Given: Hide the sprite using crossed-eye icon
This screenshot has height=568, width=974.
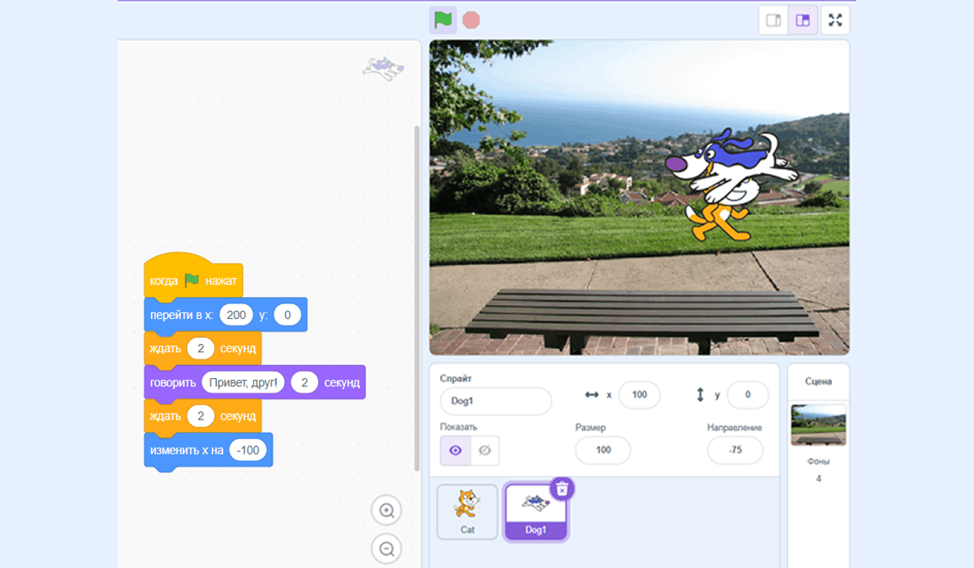Looking at the screenshot, I should click(x=485, y=450).
